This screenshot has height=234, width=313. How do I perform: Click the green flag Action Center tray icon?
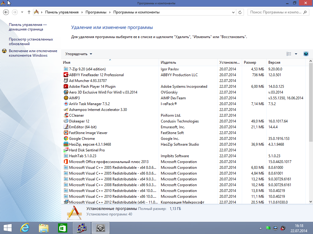click(268, 228)
